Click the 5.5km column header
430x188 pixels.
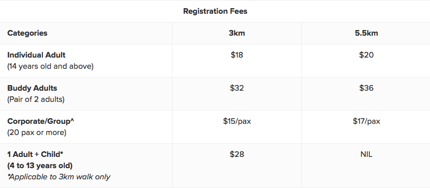point(366,33)
